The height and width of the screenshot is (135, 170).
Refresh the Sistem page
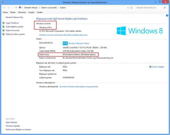point(131,8)
